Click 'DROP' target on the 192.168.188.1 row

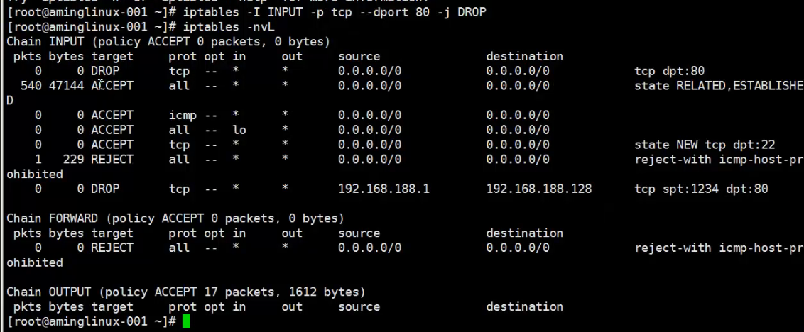click(x=105, y=189)
